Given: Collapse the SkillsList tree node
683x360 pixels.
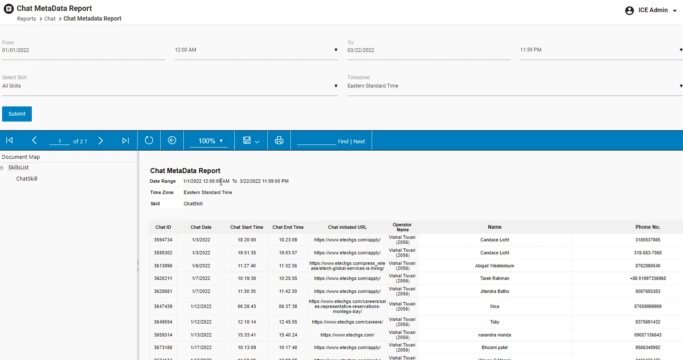Looking at the screenshot, I should coord(2,168).
